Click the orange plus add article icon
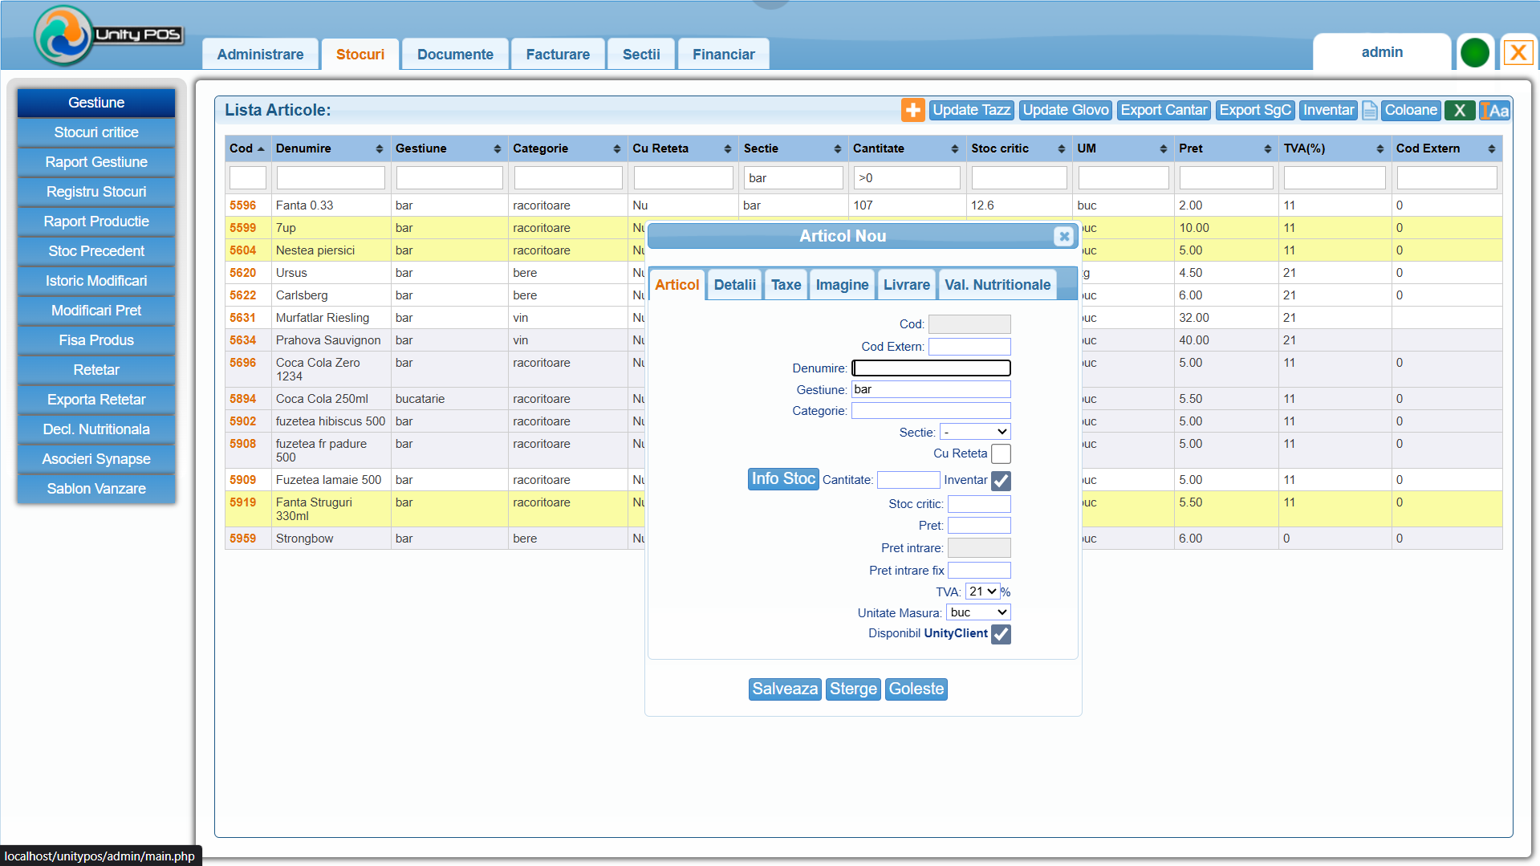Screen dimensions: 1540x866 [x=912, y=110]
